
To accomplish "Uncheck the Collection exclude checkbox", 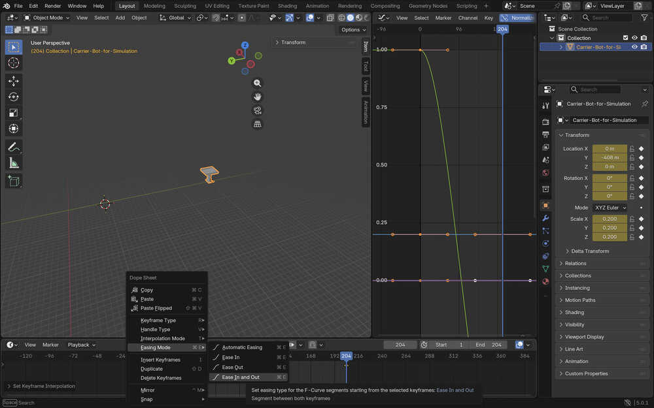I will pos(625,38).
